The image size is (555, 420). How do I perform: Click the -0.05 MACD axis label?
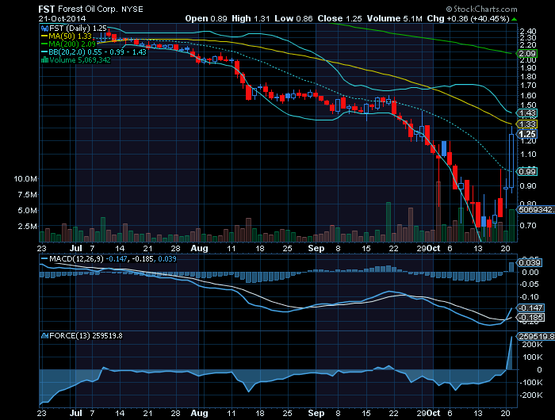pos(529,284)
